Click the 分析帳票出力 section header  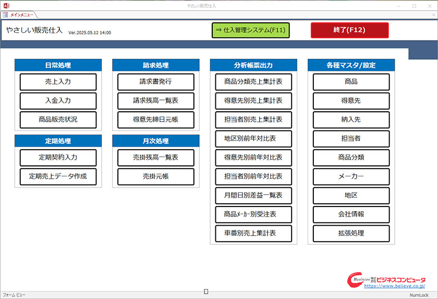point(253,65)
